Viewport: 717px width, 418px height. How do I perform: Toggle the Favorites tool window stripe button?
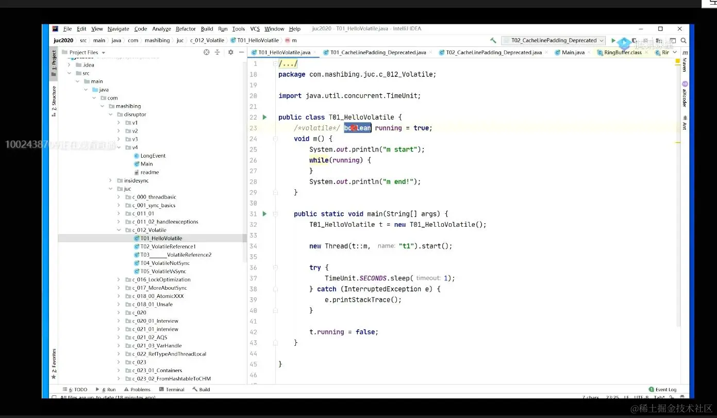pyautogui.click(x=54, y=364)
